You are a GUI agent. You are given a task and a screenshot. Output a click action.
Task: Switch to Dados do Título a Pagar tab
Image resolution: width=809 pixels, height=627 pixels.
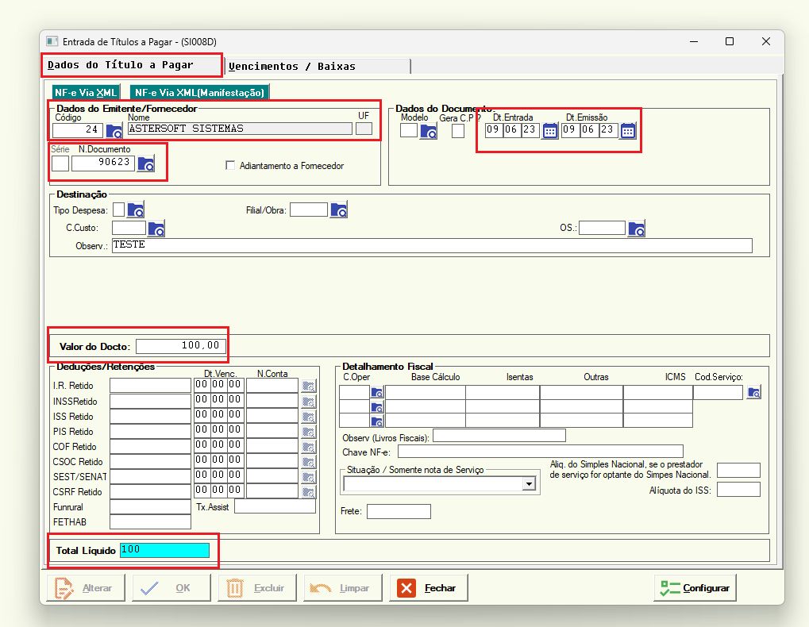132,66
